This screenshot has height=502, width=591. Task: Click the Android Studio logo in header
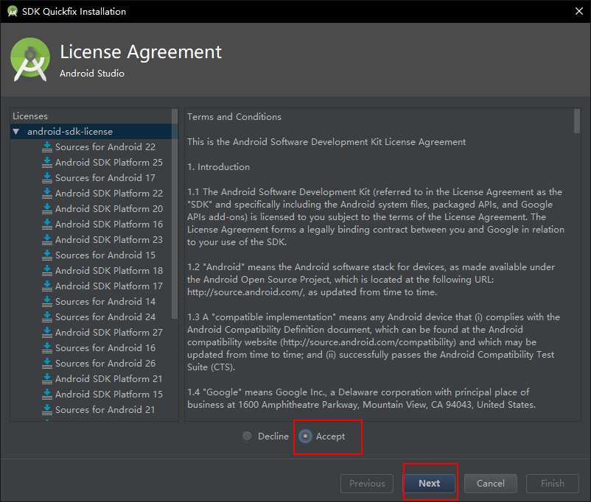click(x=30, y=59)
